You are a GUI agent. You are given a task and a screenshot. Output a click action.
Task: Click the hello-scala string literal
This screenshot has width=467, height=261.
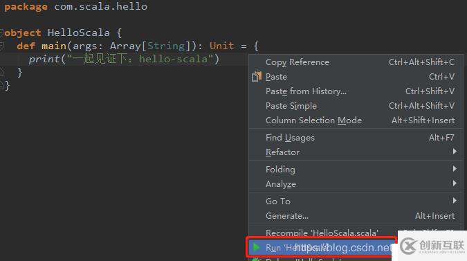[140, 59]
